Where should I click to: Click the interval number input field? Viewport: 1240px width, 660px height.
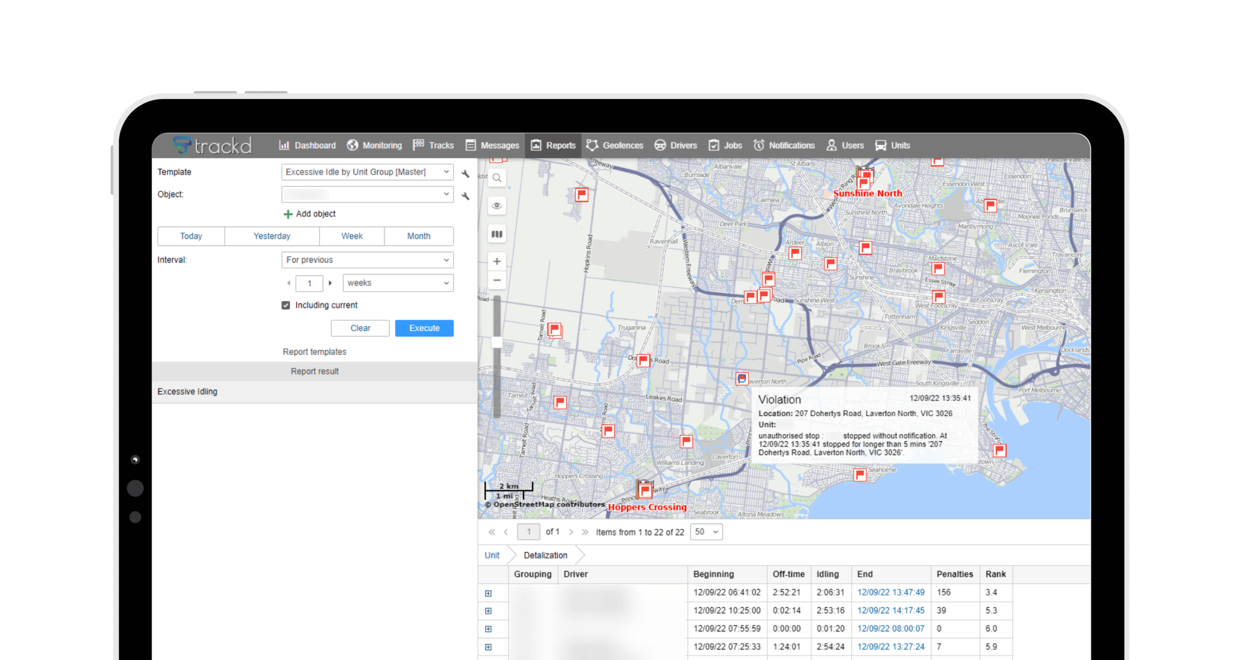[309, 283]
